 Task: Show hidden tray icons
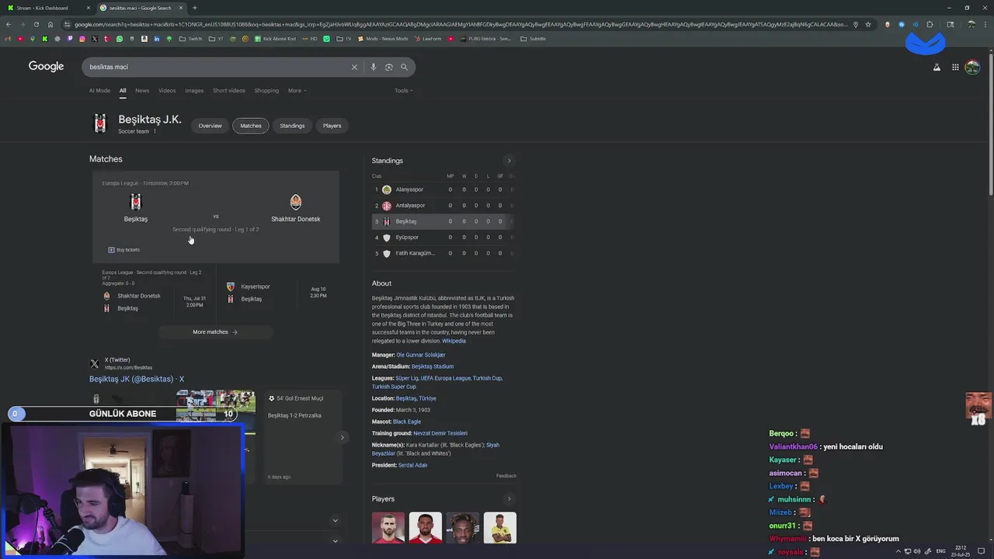tap(898, 551)
